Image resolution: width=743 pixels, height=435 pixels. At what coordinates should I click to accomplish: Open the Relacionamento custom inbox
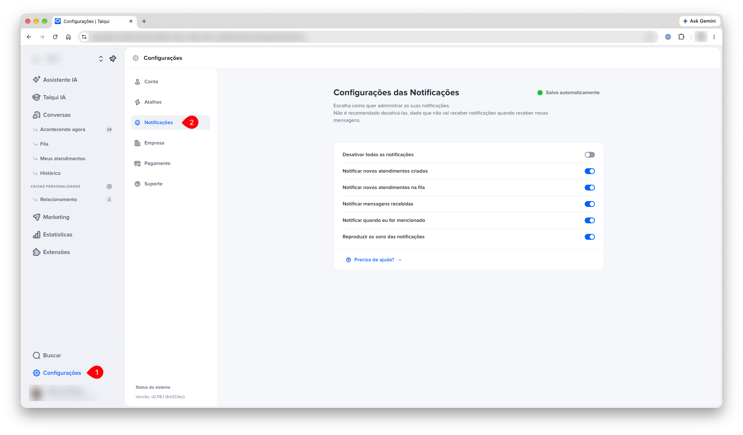pos(72,199)
